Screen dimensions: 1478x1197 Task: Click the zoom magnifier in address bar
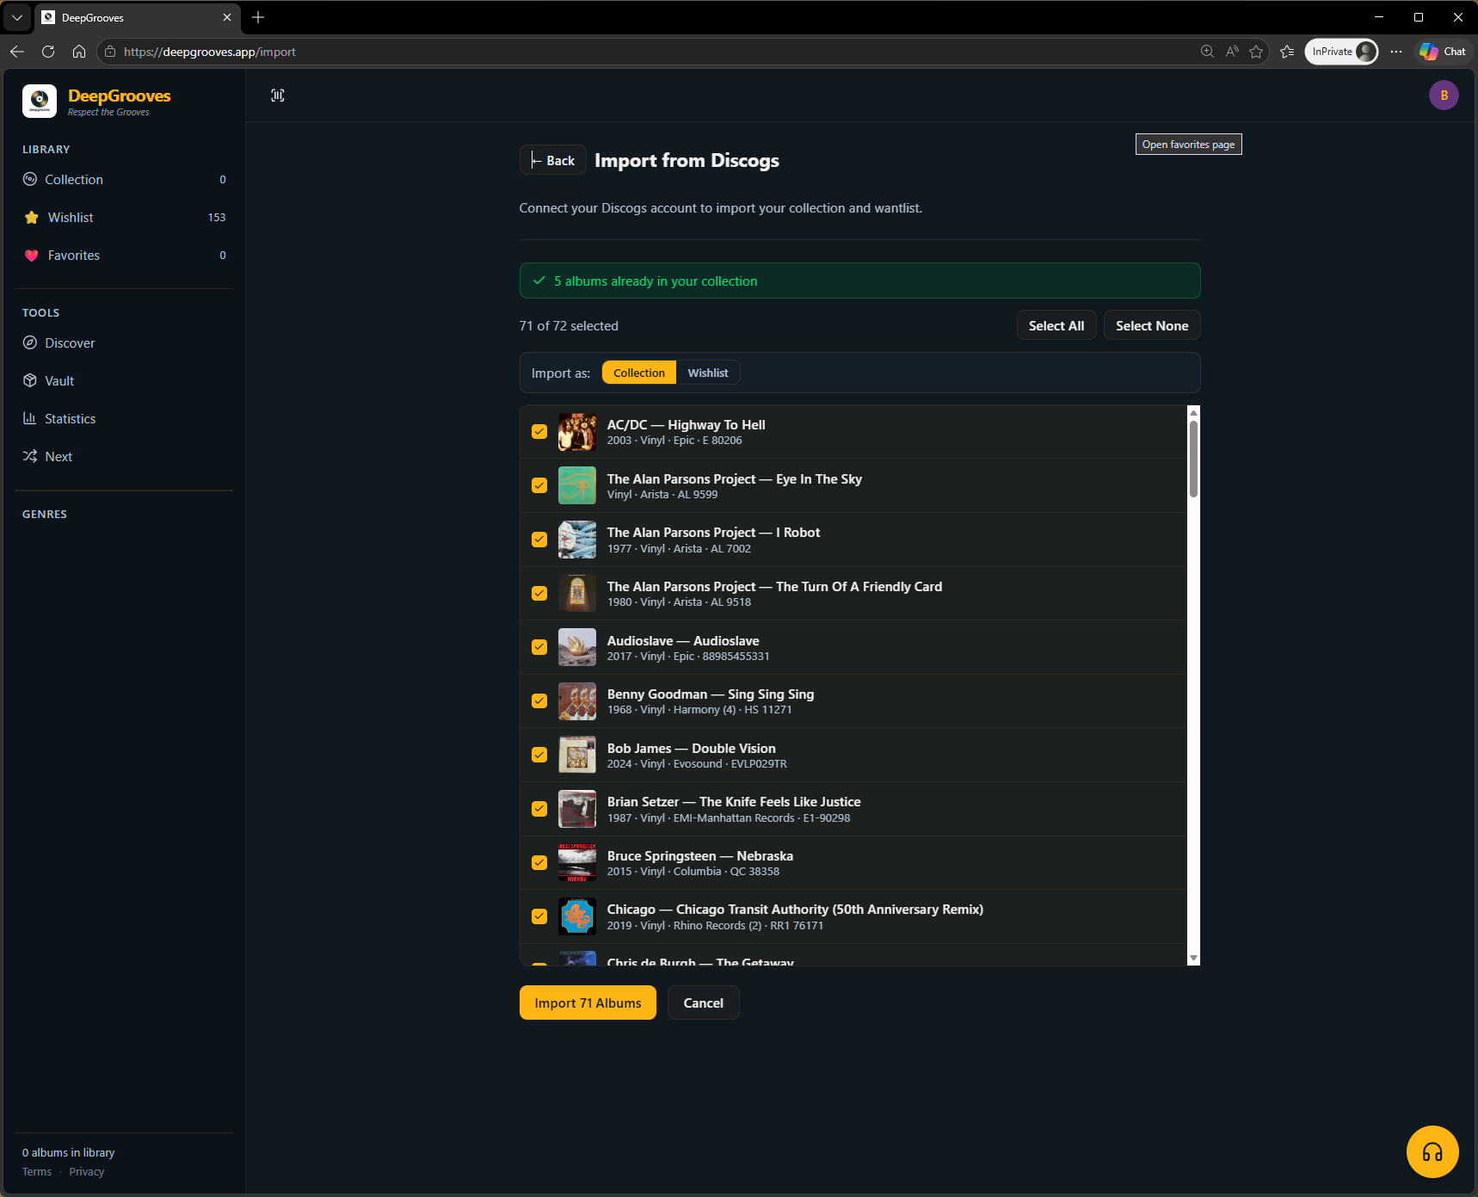click(x=1207, y=52)
